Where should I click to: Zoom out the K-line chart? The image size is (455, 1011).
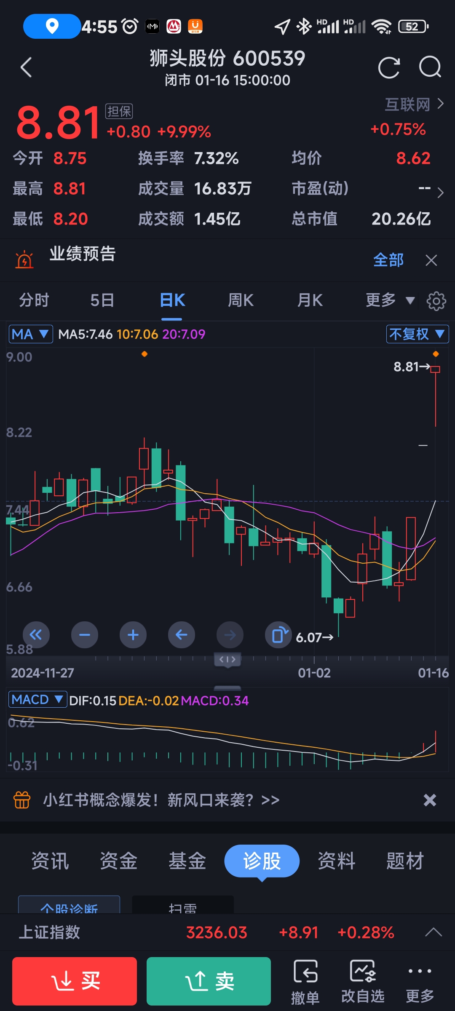coord(85,635)
